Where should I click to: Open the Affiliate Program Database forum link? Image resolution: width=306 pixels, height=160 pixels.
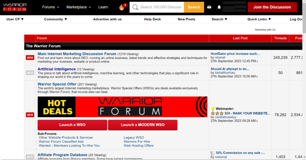coord(62,155)
